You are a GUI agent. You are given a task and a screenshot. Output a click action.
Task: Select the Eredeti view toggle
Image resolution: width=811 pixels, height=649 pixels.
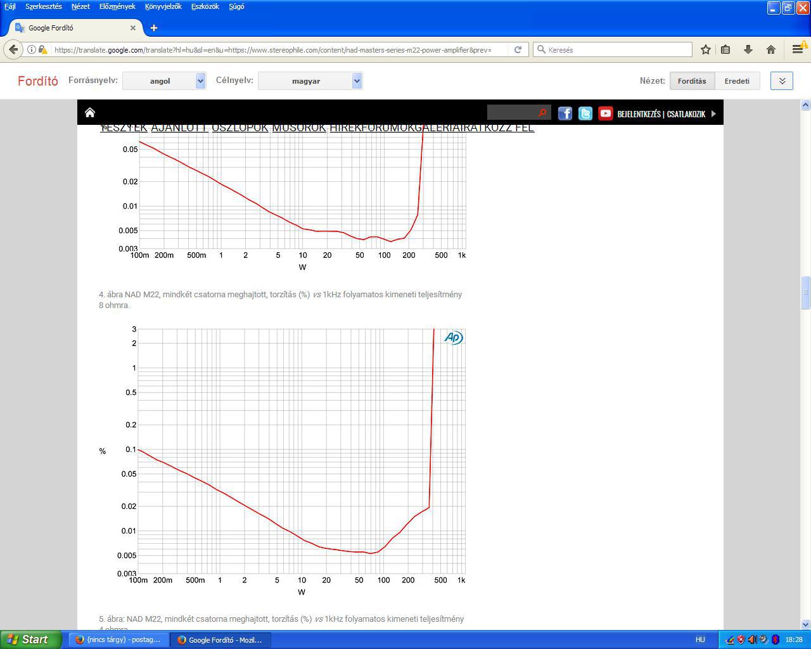[x=737, y=80]
